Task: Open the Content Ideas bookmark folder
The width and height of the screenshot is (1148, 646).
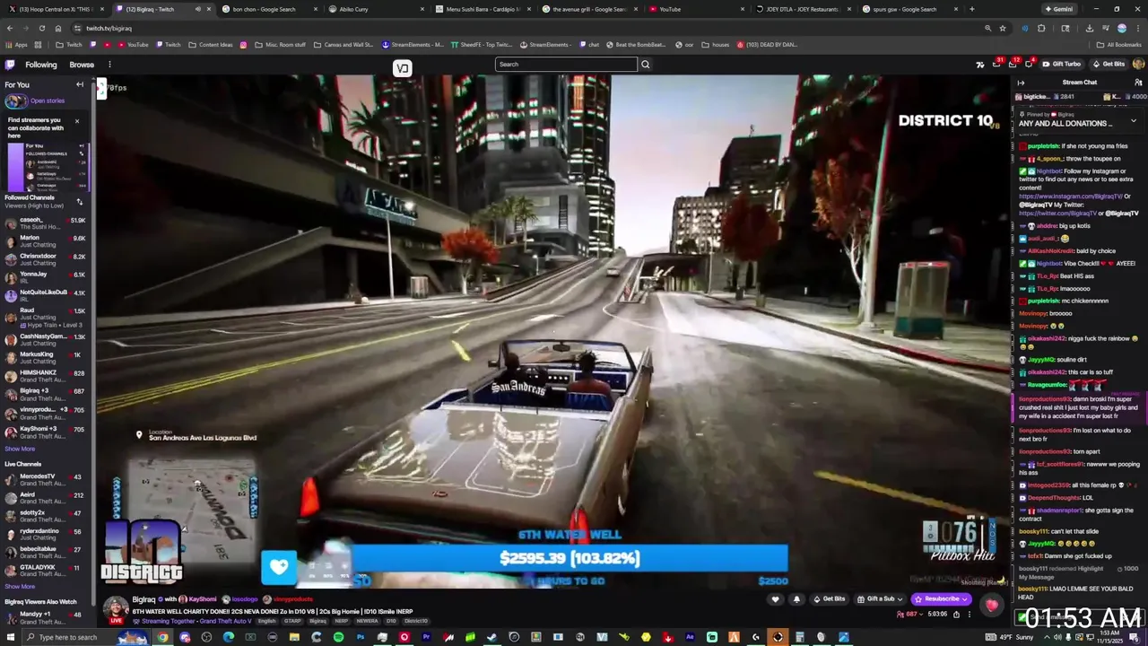Action: 210,45
